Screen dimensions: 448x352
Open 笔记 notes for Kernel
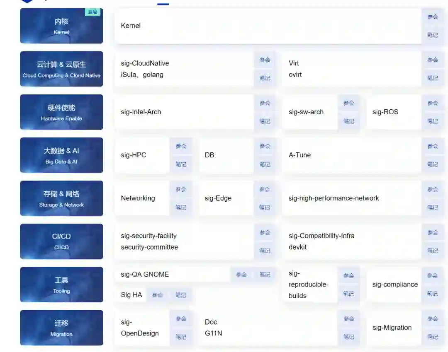(x=433, y=35)
